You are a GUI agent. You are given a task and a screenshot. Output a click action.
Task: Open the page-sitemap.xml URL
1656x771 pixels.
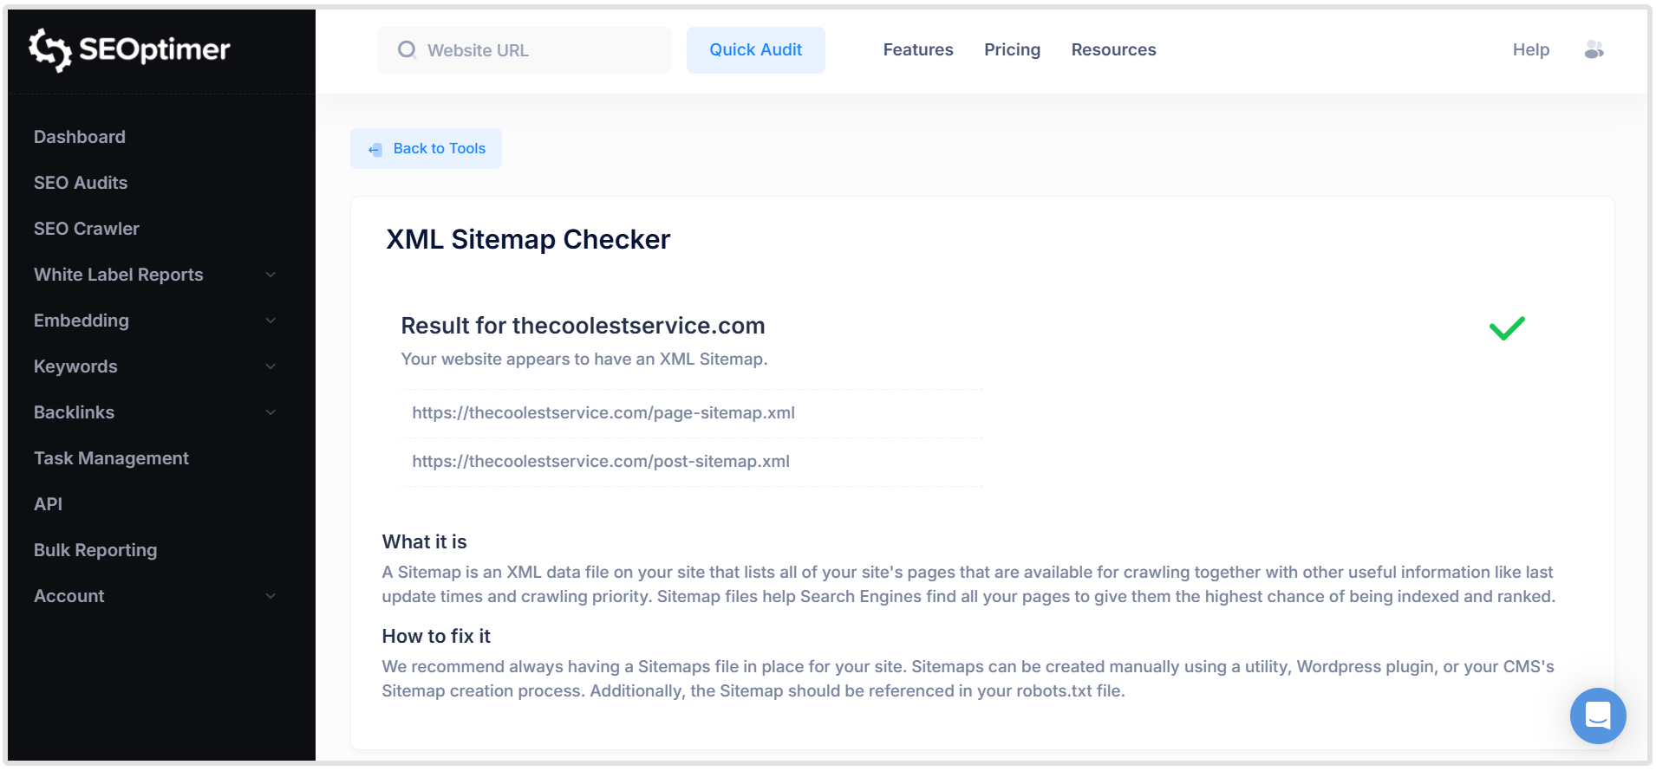[x=603, y=413]
